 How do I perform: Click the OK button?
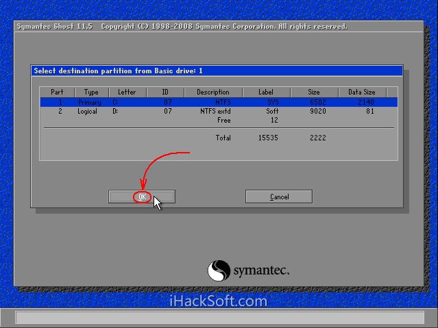pyautogui.click(x=141, y=197)
